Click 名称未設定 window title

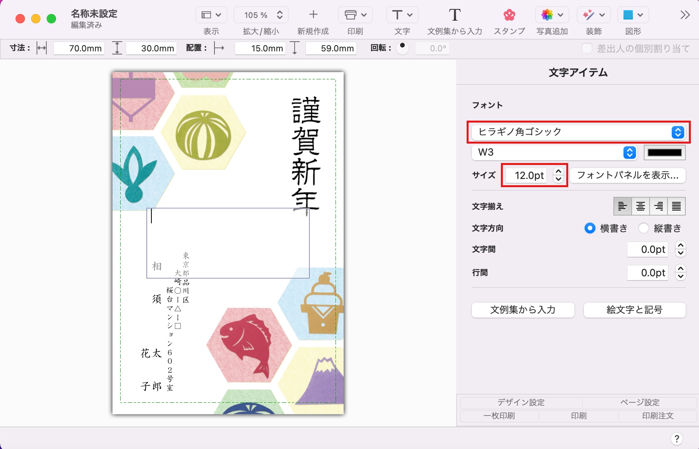click(x=94, y=14)
